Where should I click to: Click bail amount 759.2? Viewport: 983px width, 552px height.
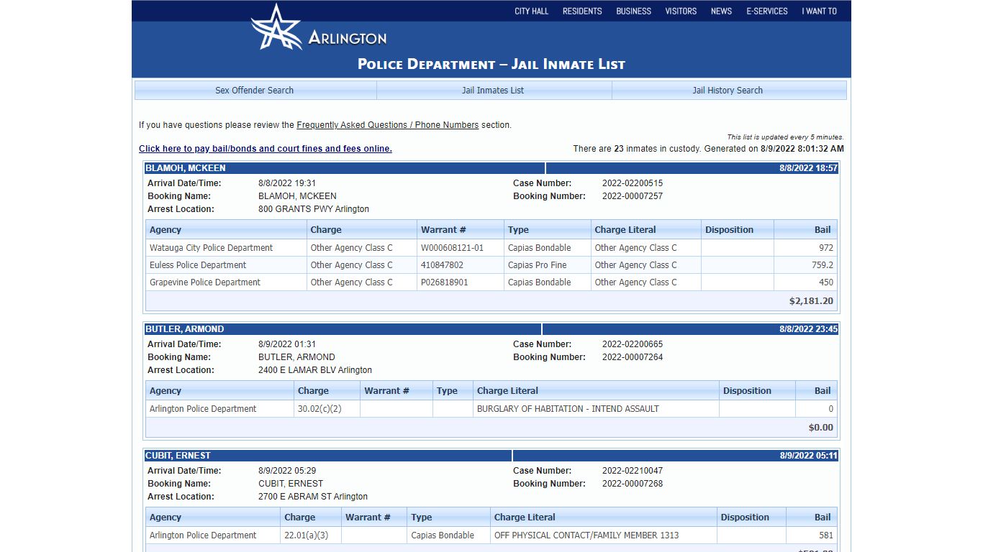[823, 265]
